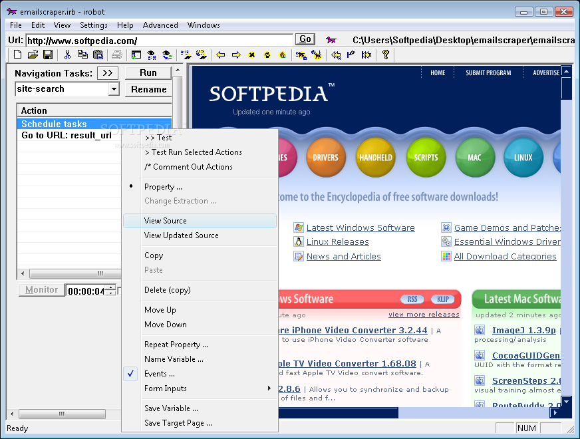
Task: Go to home page with the house icon
Action: [282, 55]
